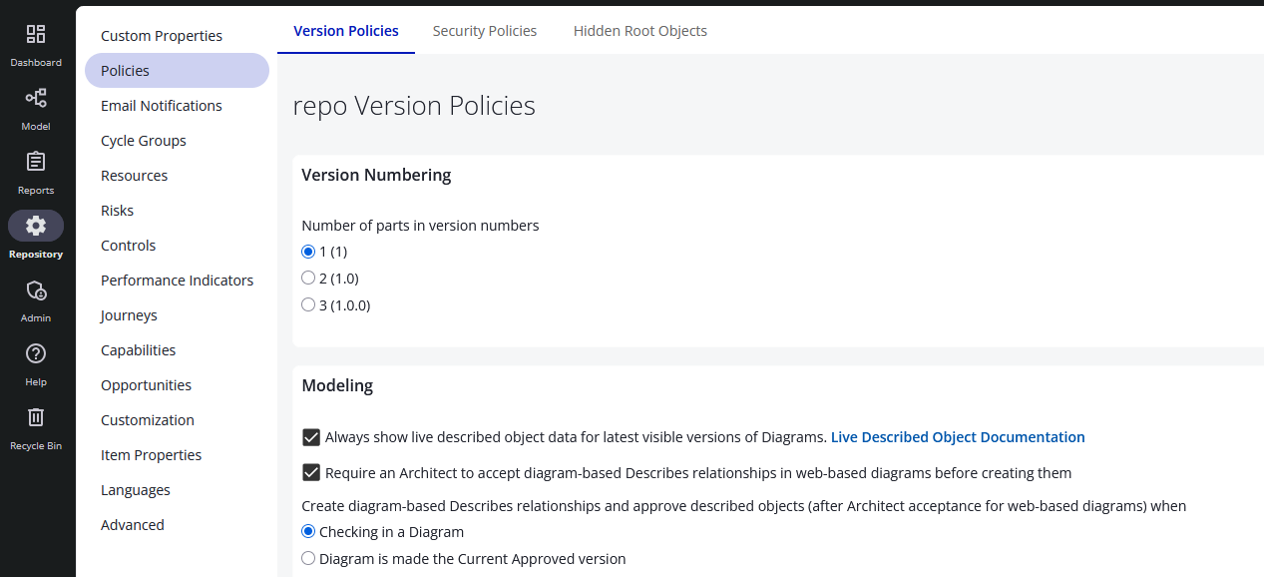Switch to the Security Policies tab

coord(485,31)
